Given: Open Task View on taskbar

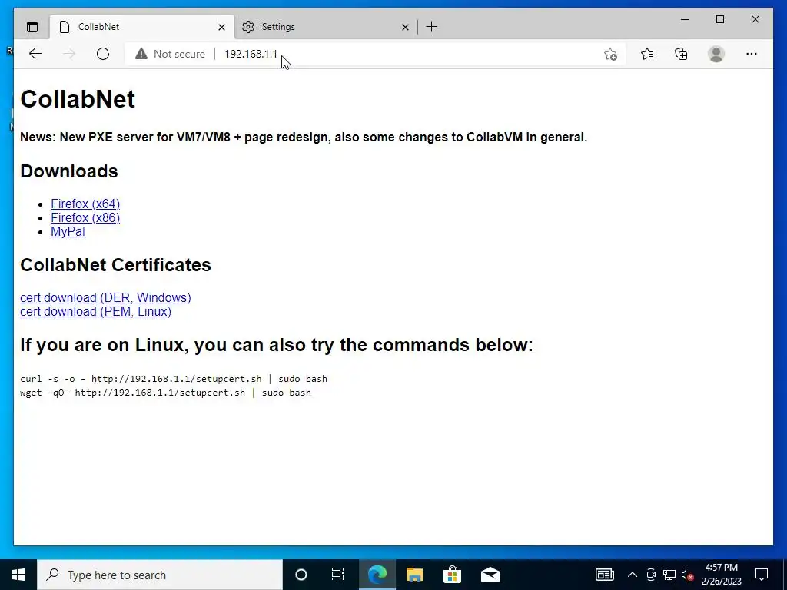Looking at the screenshot, I should (x=338, y=575).
